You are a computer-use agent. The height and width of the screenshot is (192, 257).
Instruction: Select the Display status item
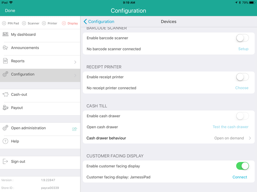(70, 23)
